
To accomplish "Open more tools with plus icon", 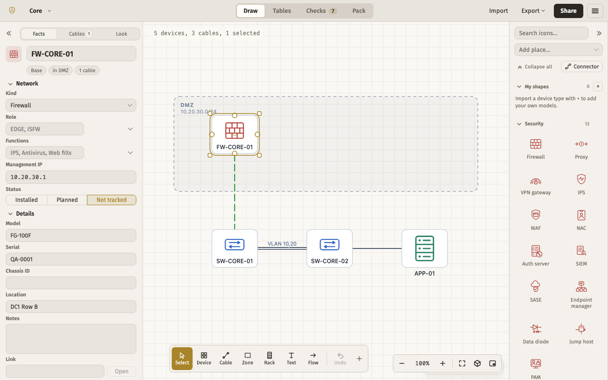I will point(359,359).
